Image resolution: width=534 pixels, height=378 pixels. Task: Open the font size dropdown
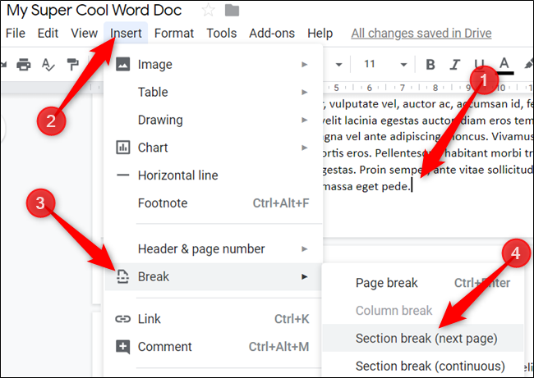378,64
